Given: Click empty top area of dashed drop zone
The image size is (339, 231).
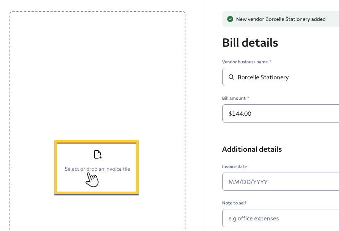Looking at the screenshot, I should [97, 57].
